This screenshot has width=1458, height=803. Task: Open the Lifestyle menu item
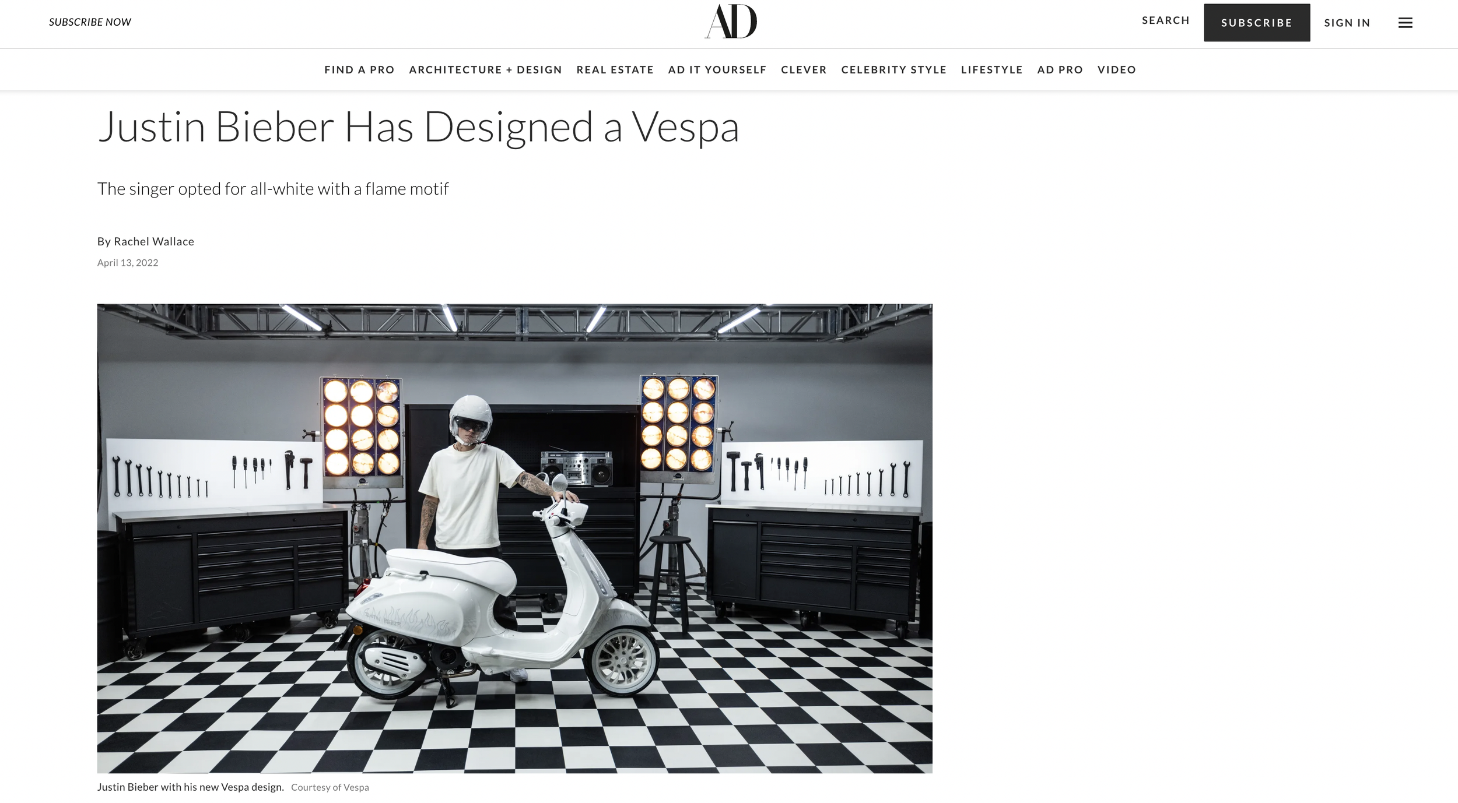(991, 70)
